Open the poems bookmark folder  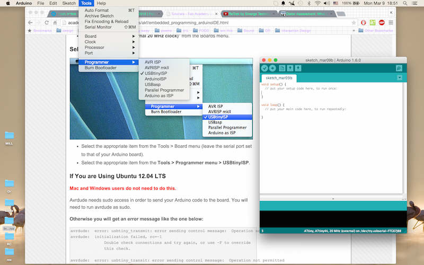[x=163, y=31]
